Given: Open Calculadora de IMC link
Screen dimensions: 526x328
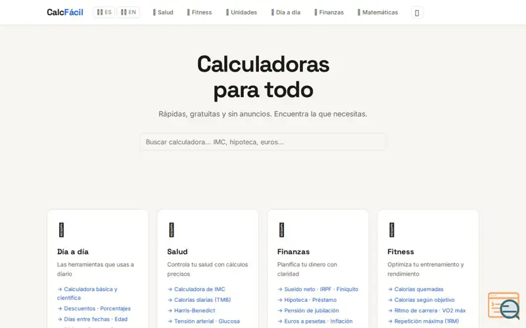Looking at the screenshot, I should pyautogui.click(x=196, y=289).
